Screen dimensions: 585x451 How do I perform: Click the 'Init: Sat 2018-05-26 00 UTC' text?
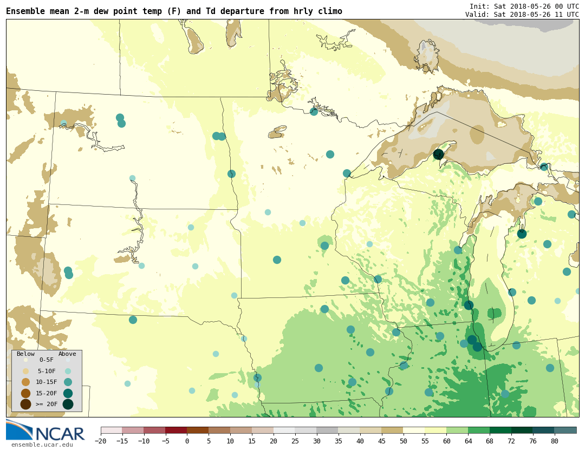524,6
